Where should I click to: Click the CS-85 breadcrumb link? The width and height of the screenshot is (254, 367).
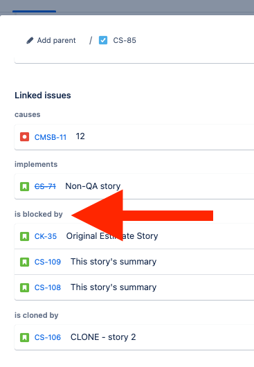click(x=125, y=40)
